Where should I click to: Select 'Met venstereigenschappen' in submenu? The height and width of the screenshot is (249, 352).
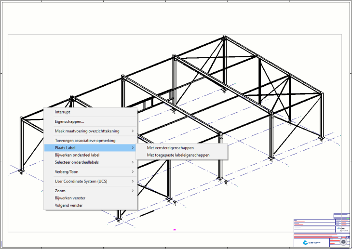pyautogui.click(x=170, y=148)
